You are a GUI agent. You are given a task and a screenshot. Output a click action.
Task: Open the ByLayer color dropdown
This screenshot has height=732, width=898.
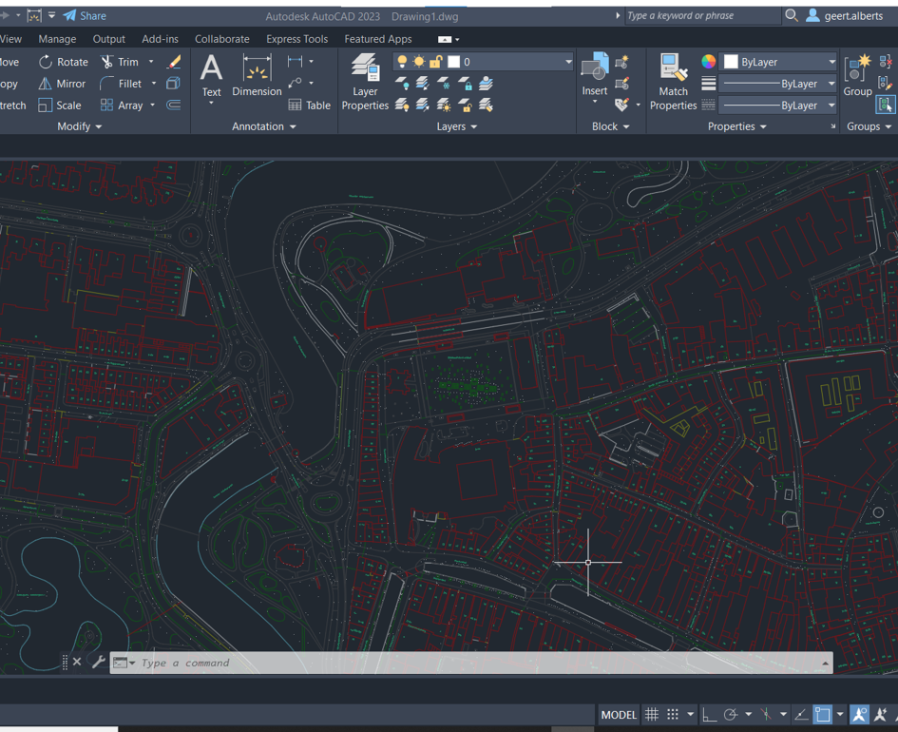click(x=831, y=62)
